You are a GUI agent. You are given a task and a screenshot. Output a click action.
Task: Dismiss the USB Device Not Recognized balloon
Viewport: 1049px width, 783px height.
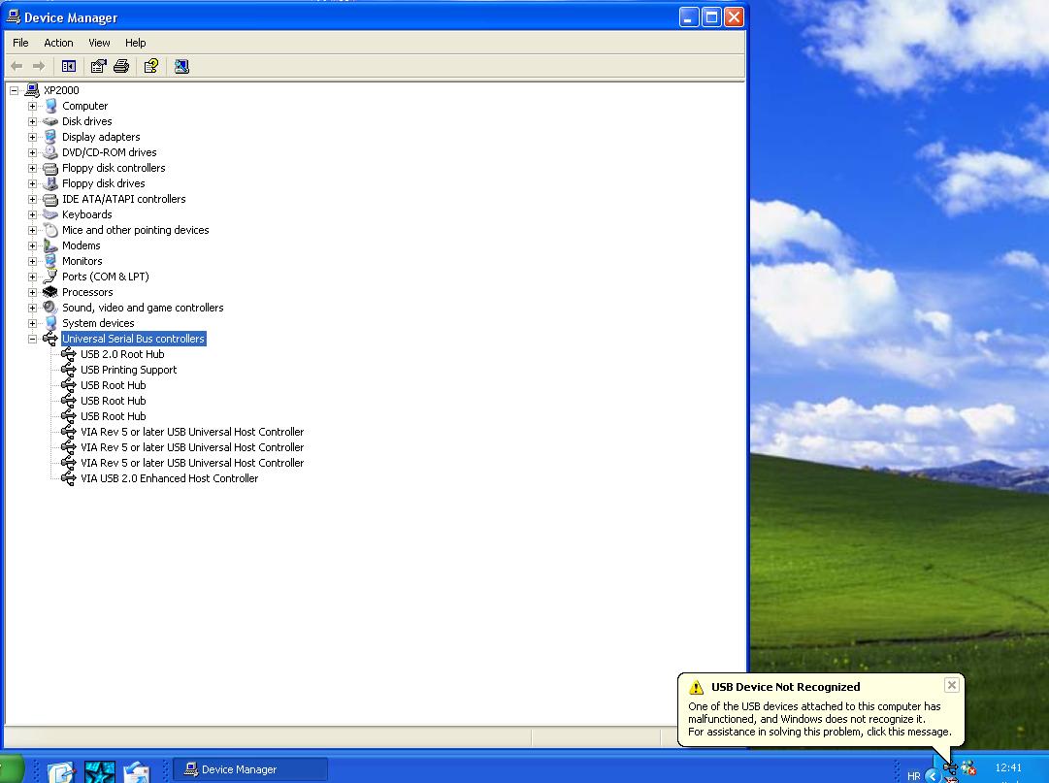tap(951, 685)
